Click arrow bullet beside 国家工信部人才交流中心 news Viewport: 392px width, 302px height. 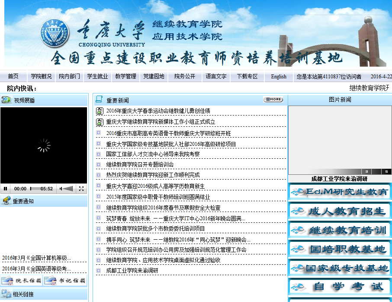tap(99, 154)
